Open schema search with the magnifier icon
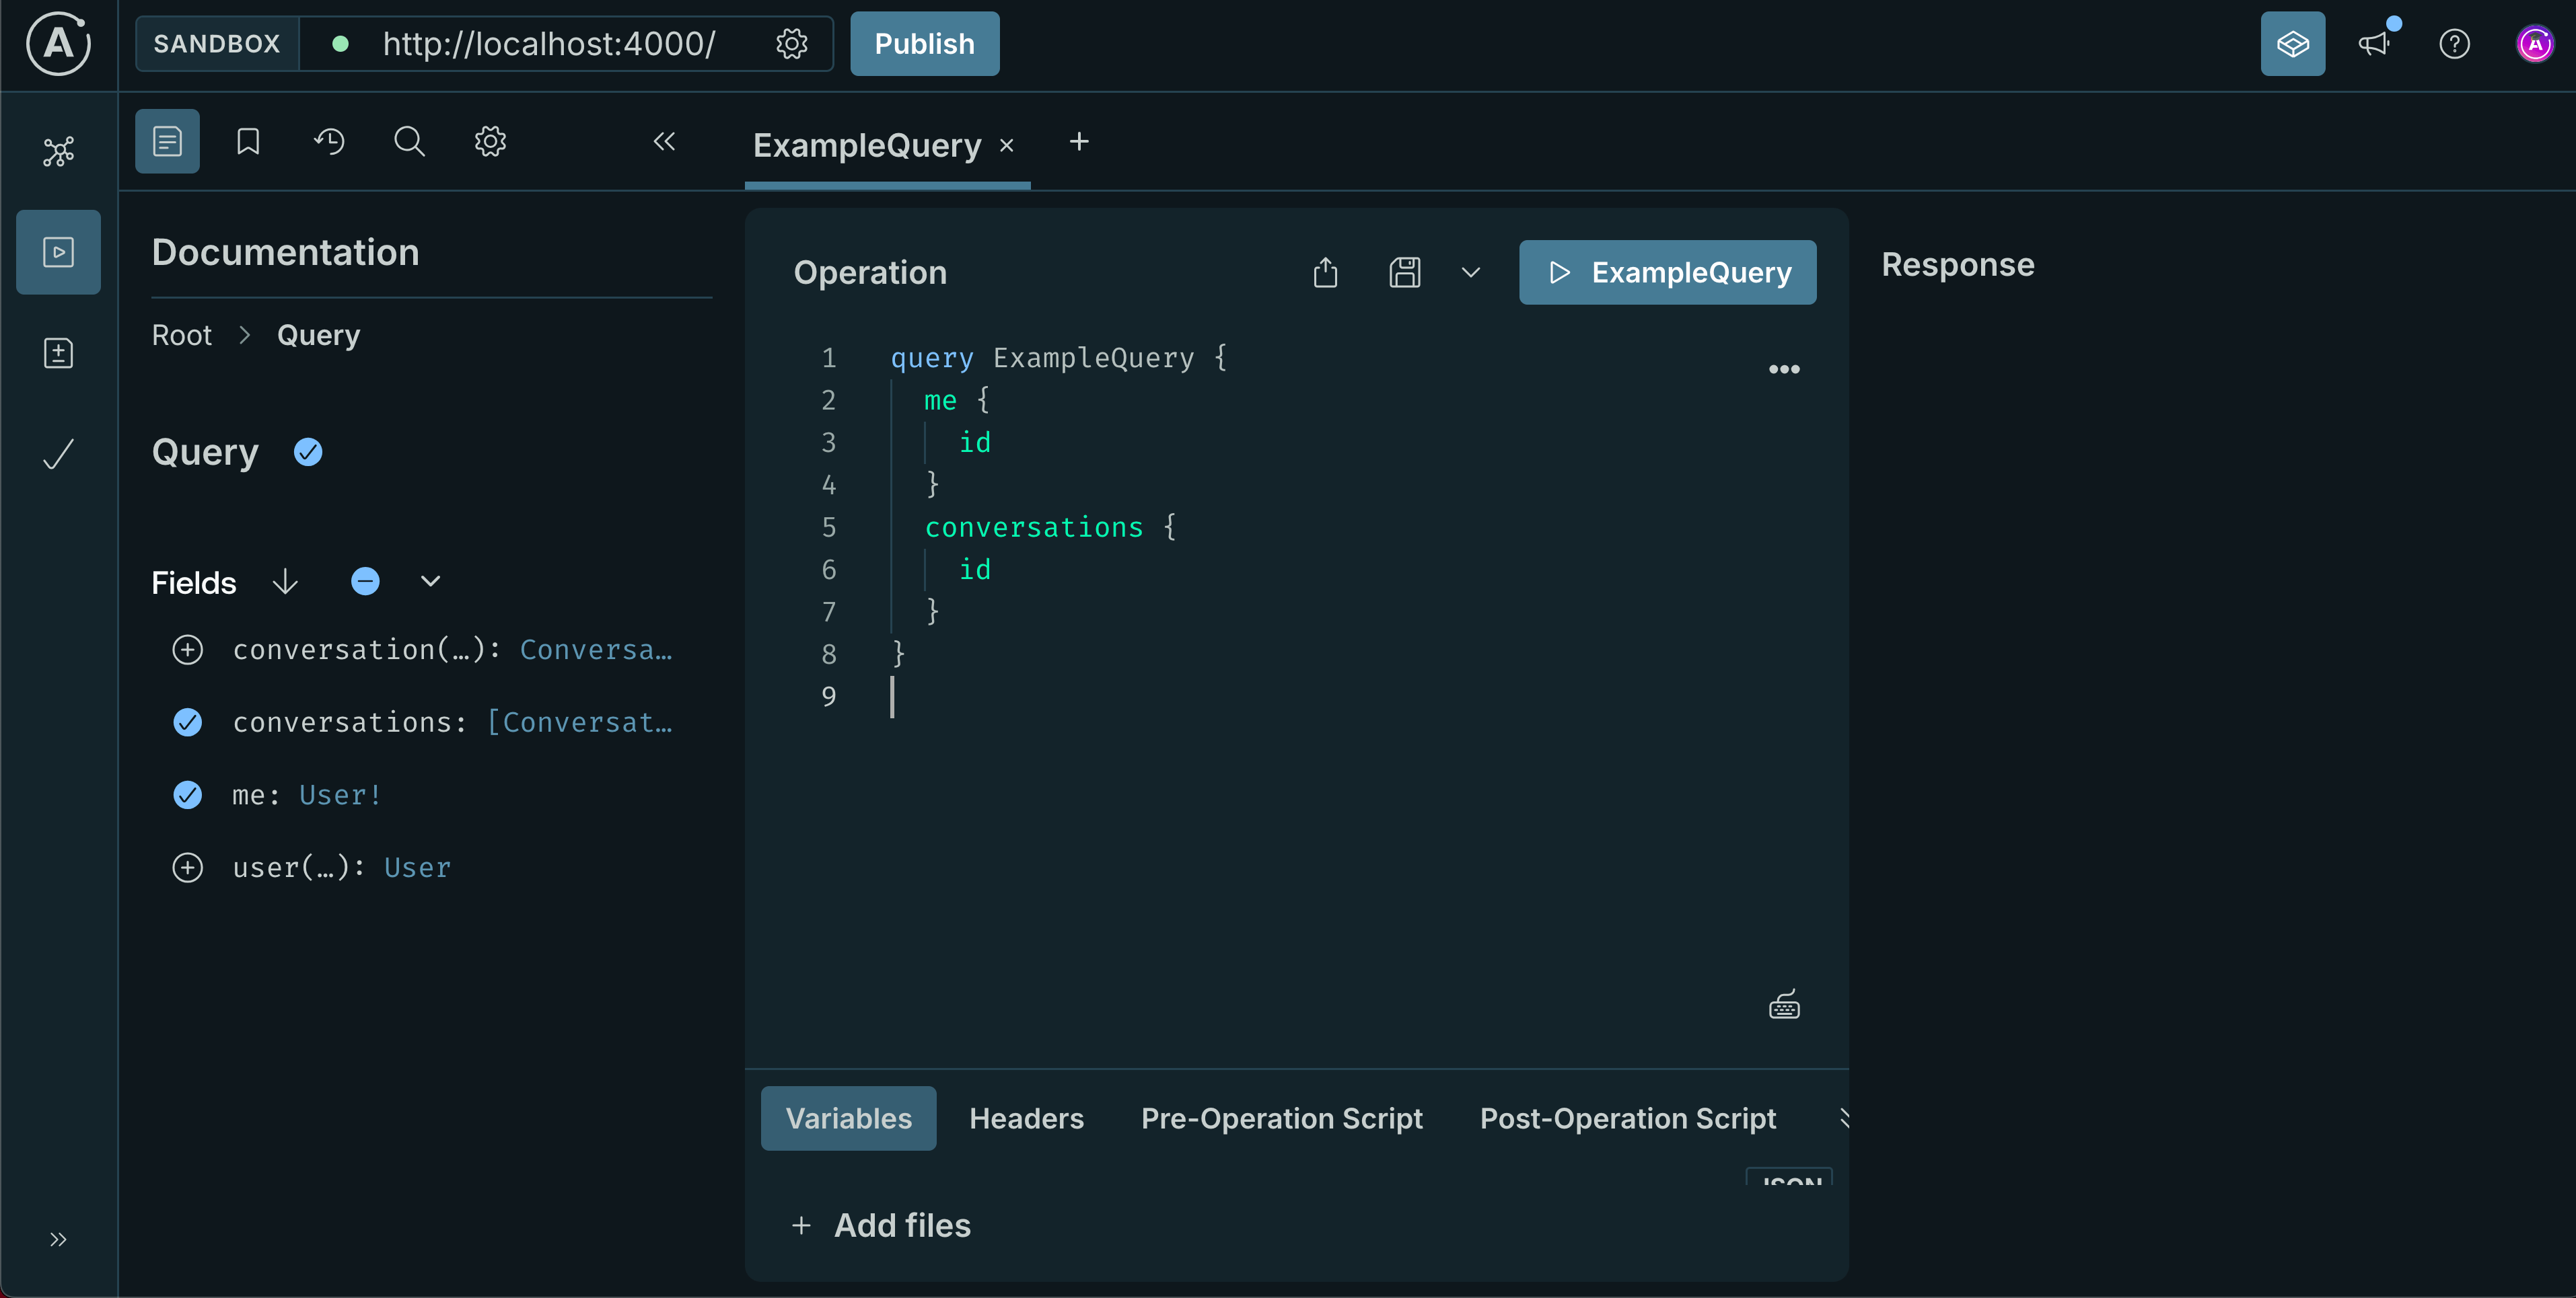The image size is (2576, 1298). click(x=409, y=141)
